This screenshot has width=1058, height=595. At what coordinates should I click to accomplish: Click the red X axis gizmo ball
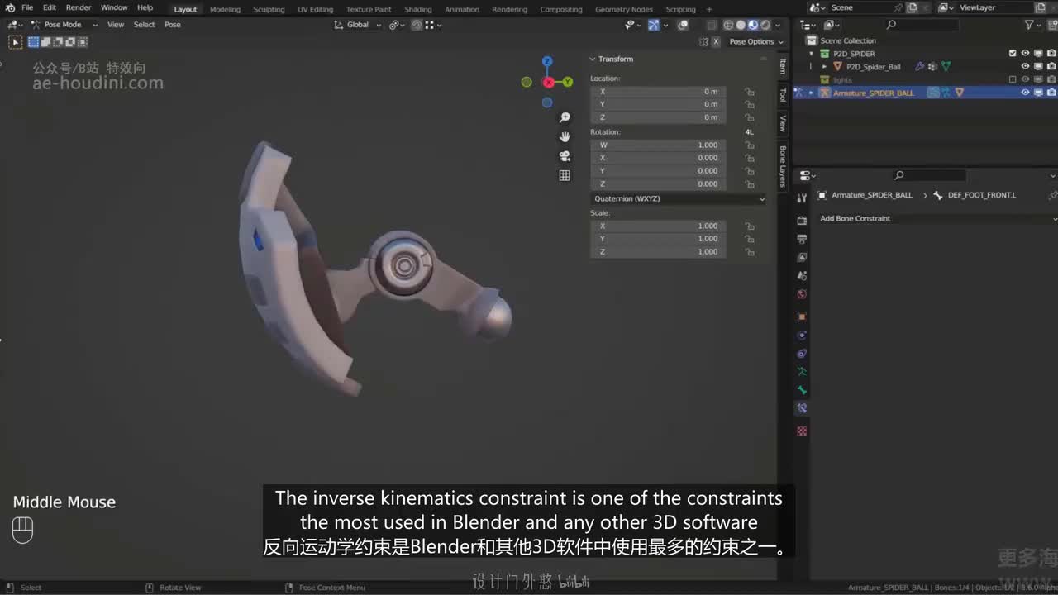point(548,82)
